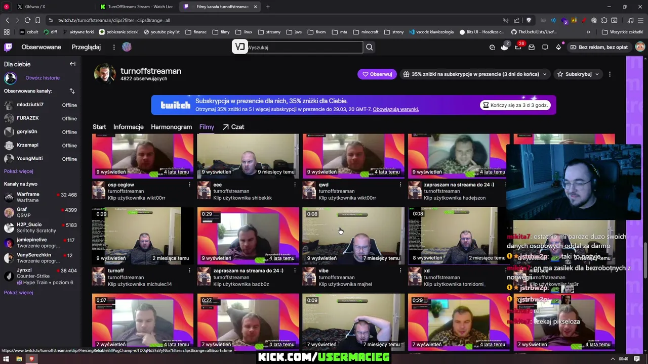Collapse the Dla ciebie sidebar arrow
This screenshot has height=364, width=648.
pyautogui.click(x=72, y=64)
